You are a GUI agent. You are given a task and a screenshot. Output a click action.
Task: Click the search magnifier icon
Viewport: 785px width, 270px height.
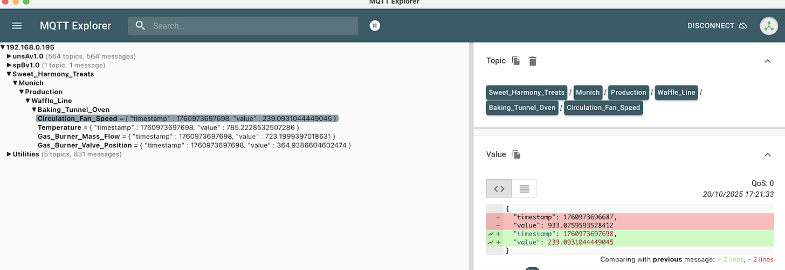tap(140, 26)
